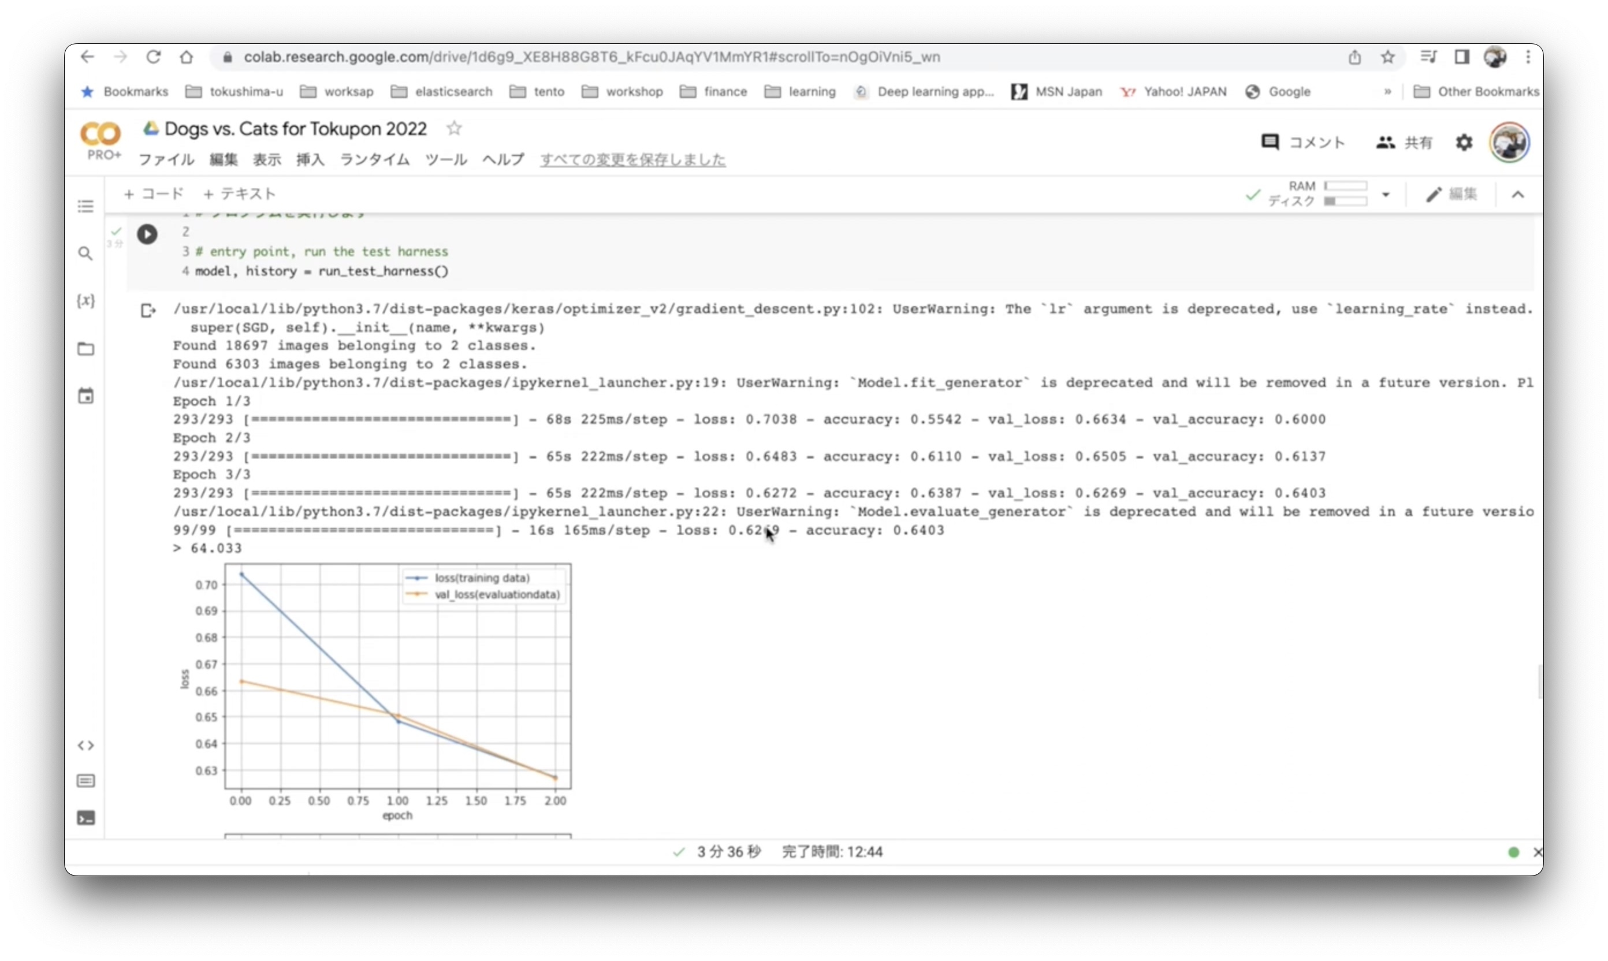This screenshot has width=1608, height=961.
Task: Open the scheduled notebooks calendar icon
Action: pos(85,396)
